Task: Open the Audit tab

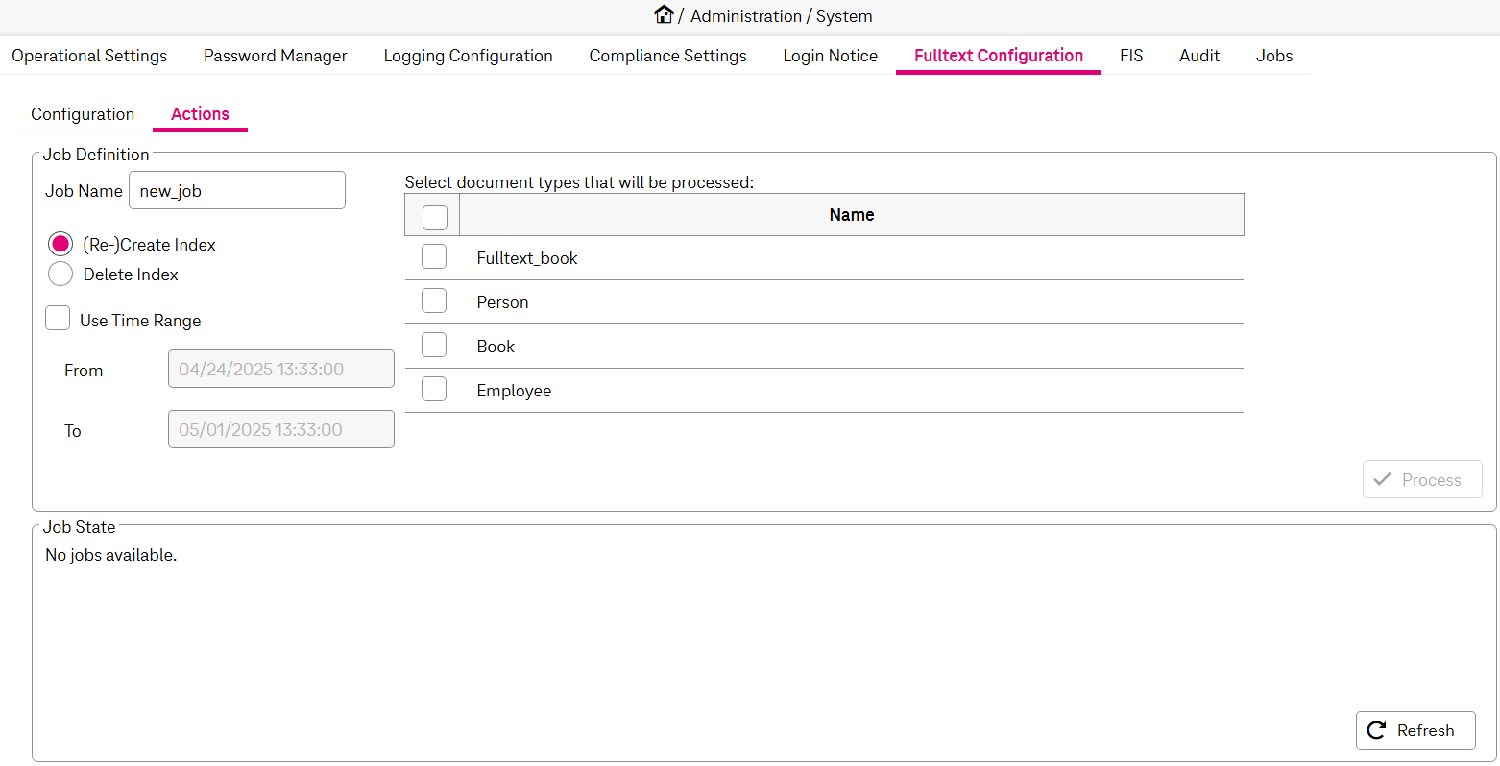Action: [x=1199, y=56]
